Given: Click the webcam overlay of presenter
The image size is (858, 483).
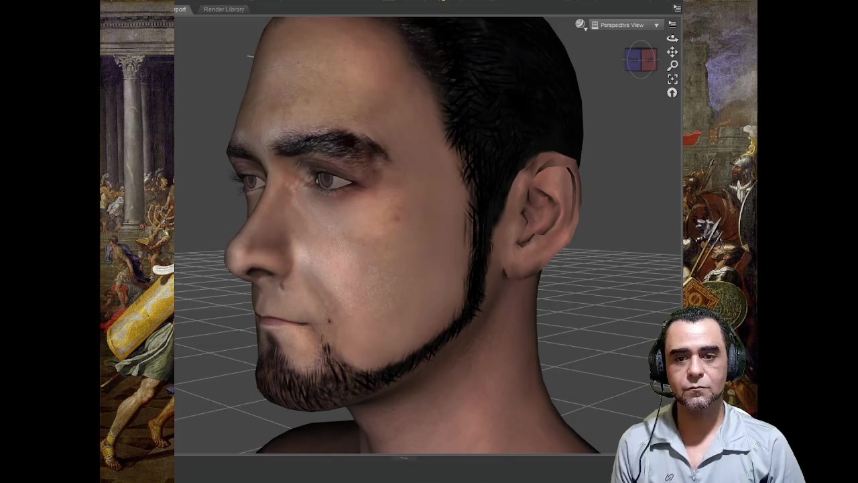Looking at the screenshot, I should [704, 396].
